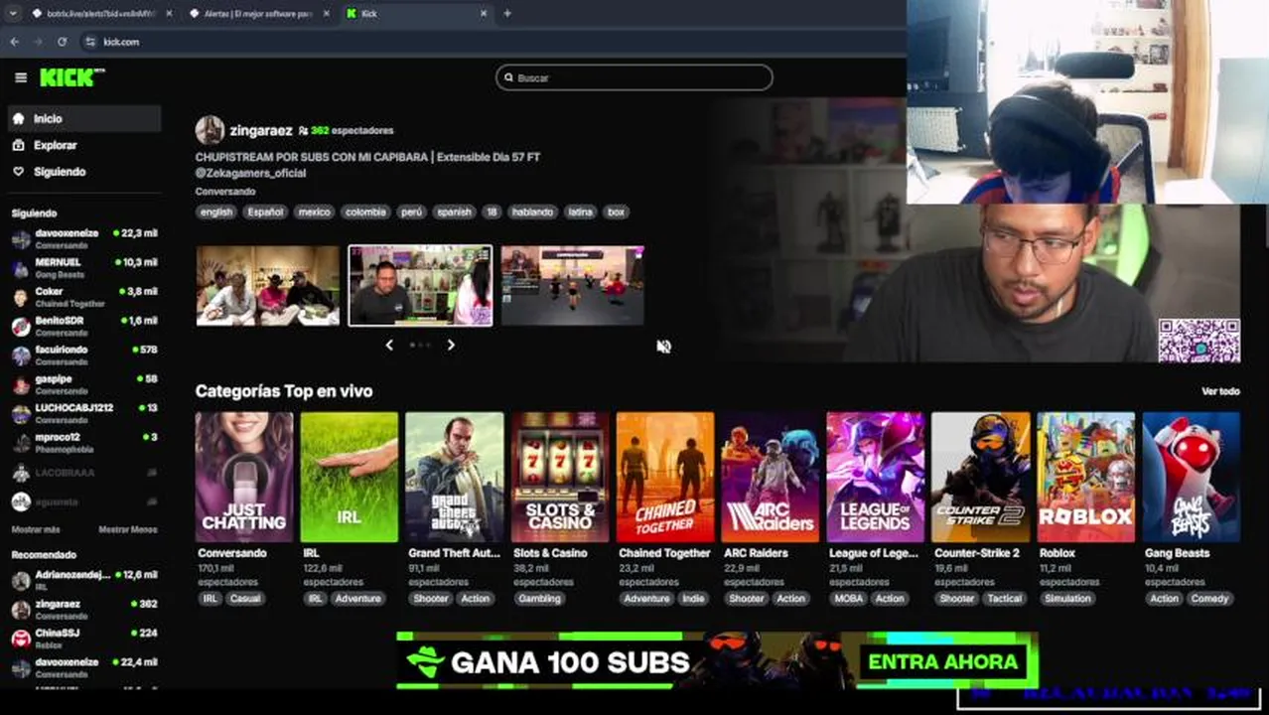Image resolution: width=1269 pixels, height=715 pixels.
Task: Select the highlighted middle carousel thumbnail
Action: (420, 286)
